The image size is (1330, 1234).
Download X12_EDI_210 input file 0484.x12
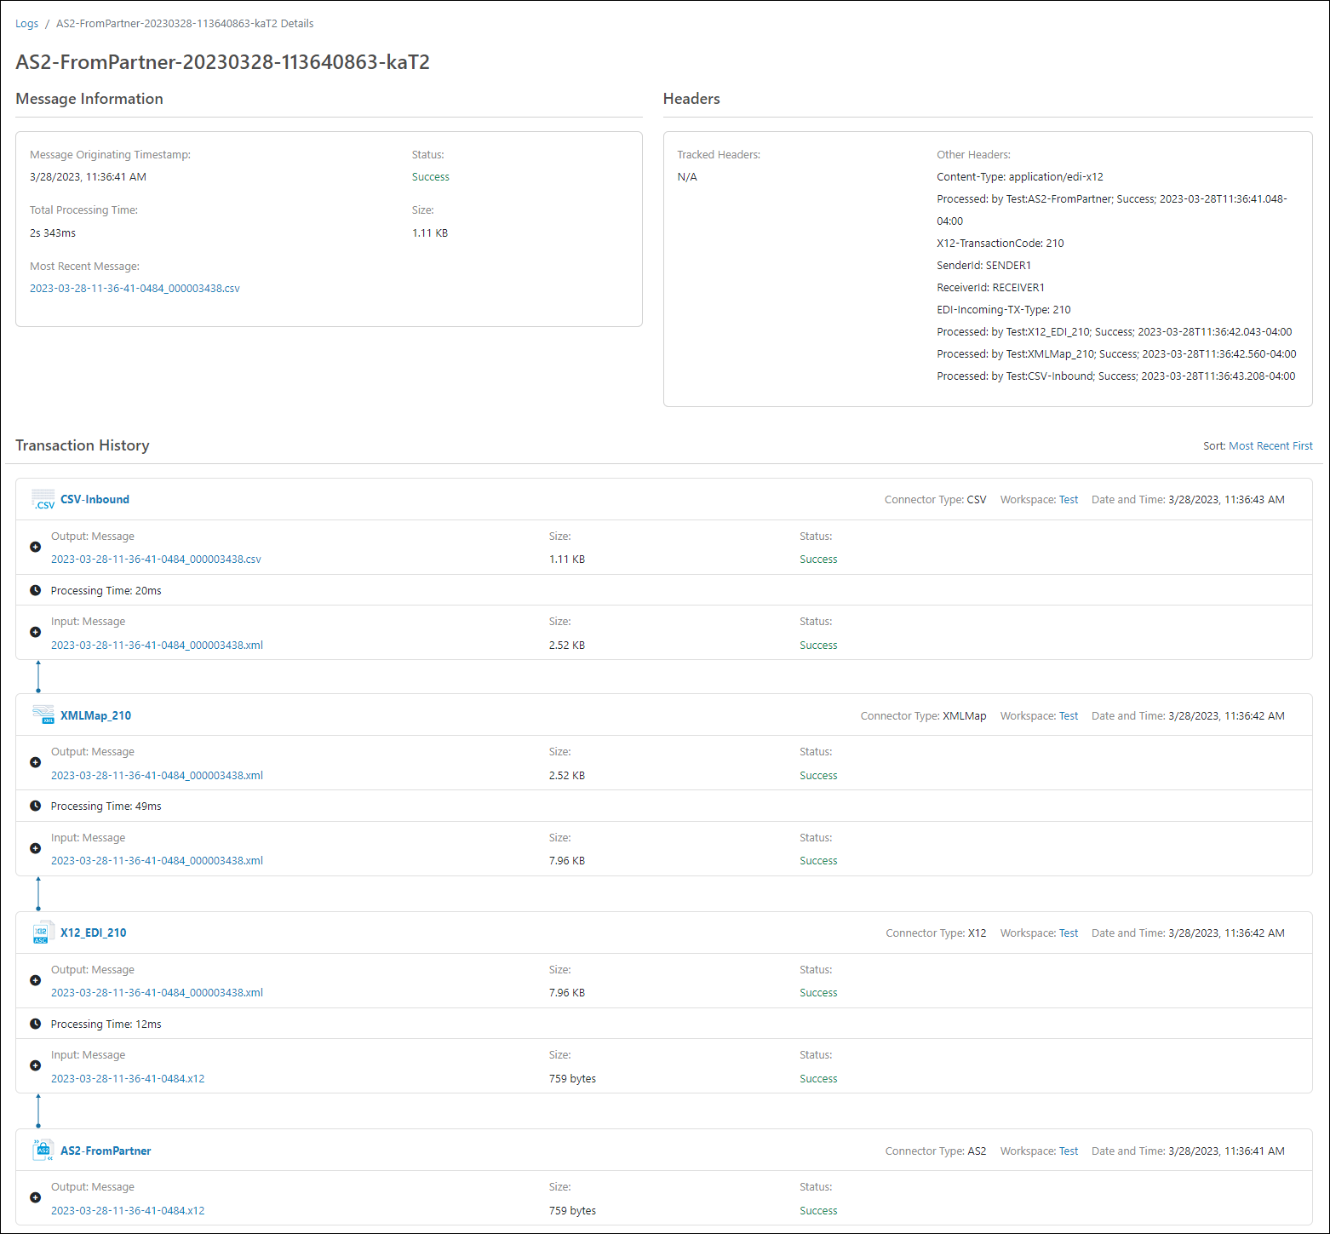[128, 1079]
